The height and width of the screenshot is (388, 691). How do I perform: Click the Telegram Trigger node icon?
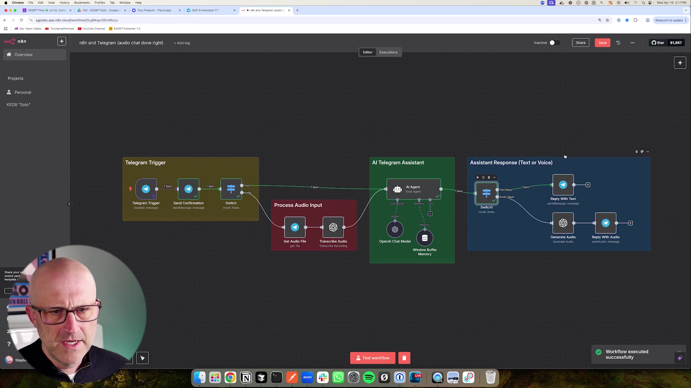146,189
